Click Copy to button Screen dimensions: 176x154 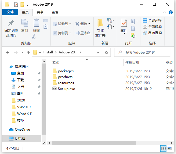(62, 33)
